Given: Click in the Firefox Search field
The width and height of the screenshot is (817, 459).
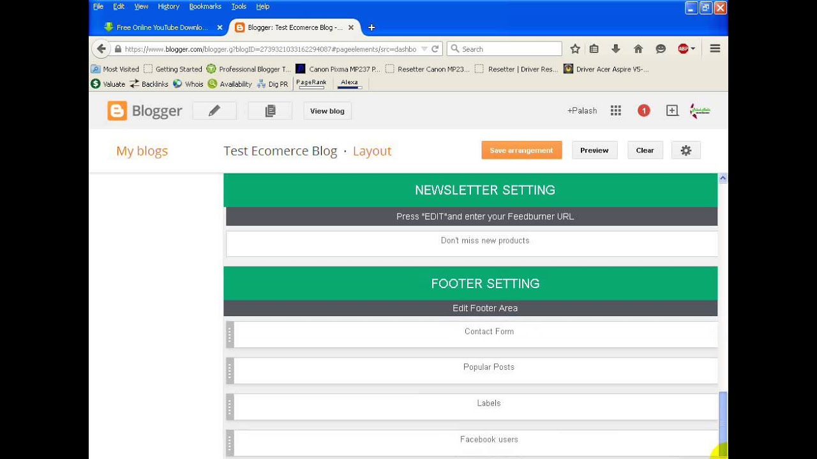Looking at the screenshot, I should pyautogui.click(x=504, y=49).
